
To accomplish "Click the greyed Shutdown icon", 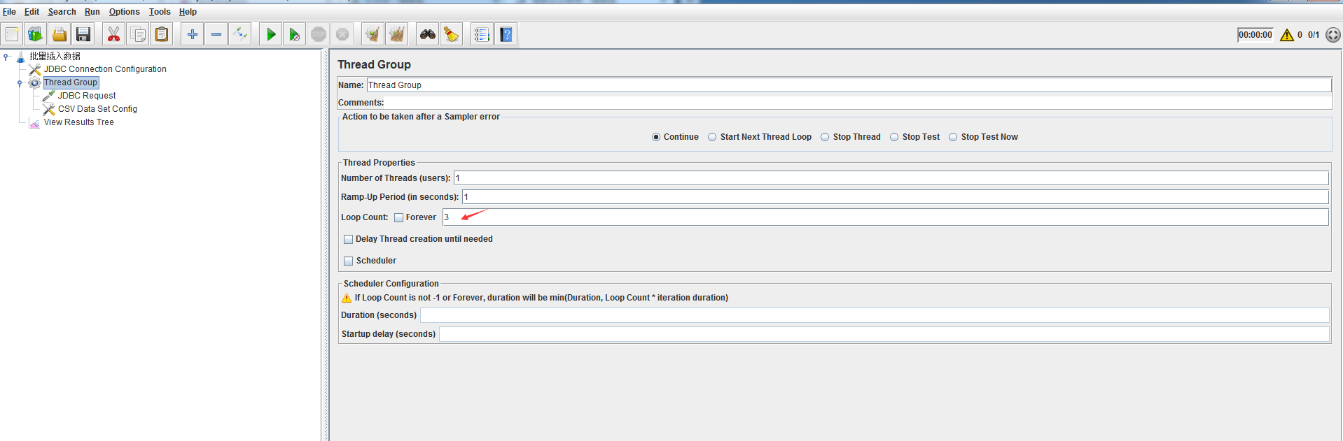I will [x=342, y=34].
